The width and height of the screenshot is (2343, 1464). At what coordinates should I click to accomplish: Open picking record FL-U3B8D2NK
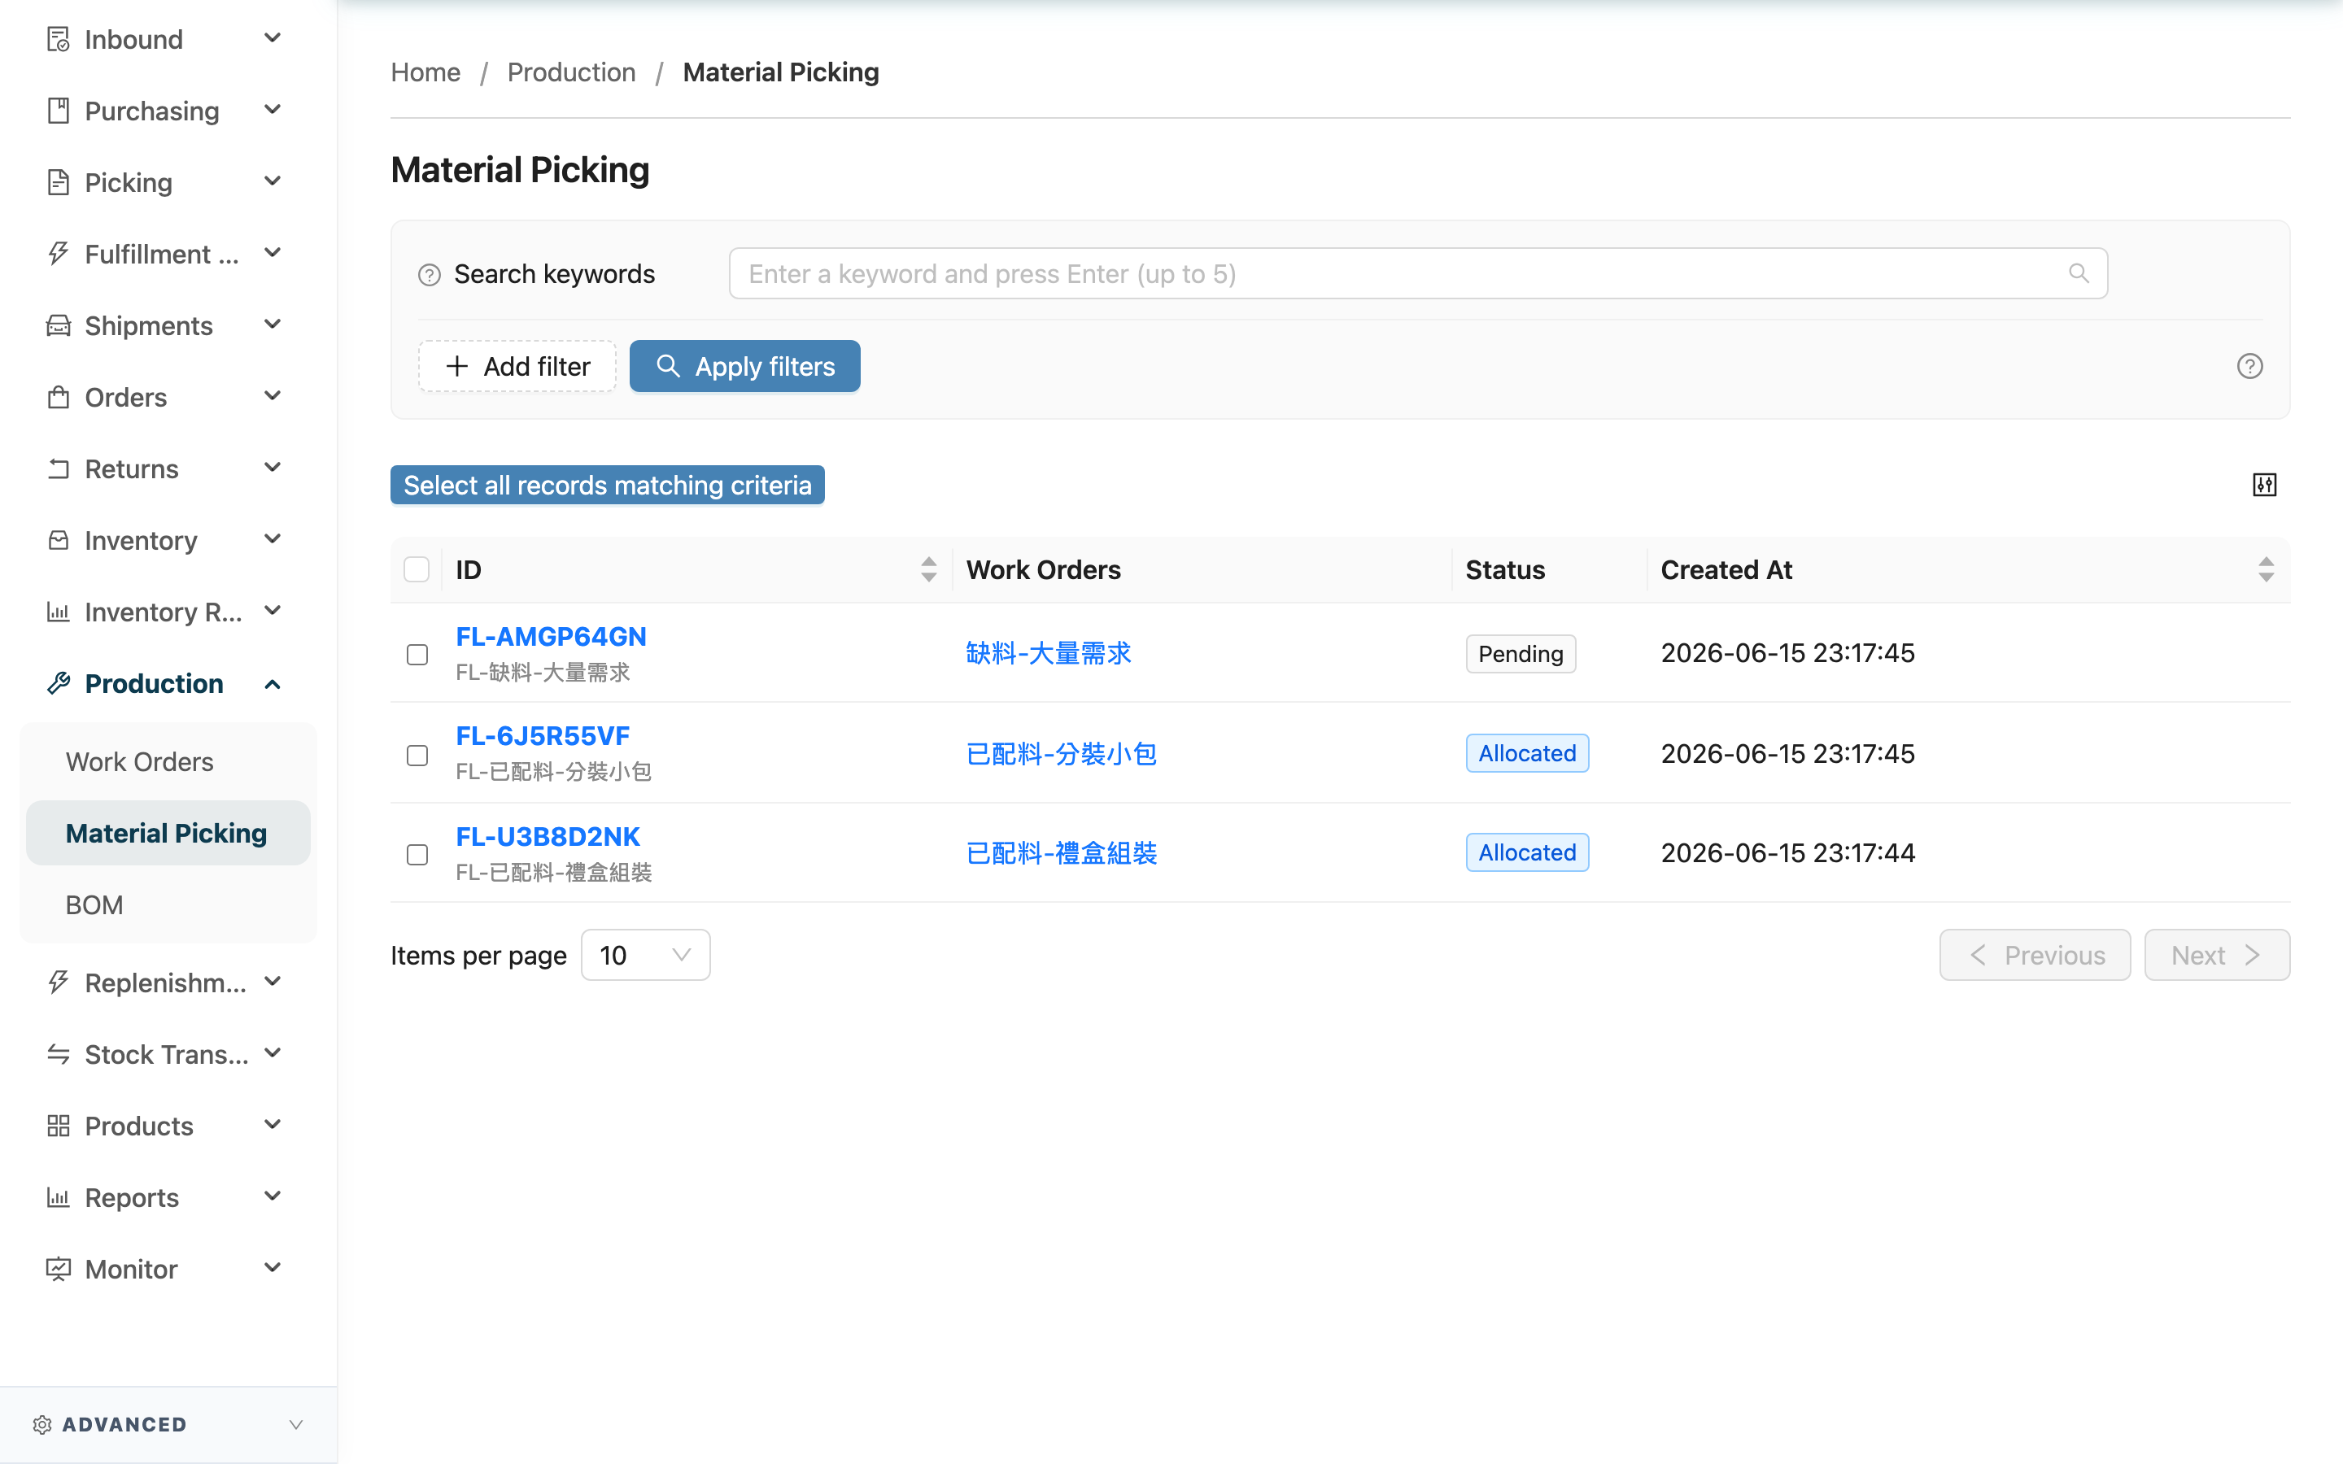coord(548,837)
